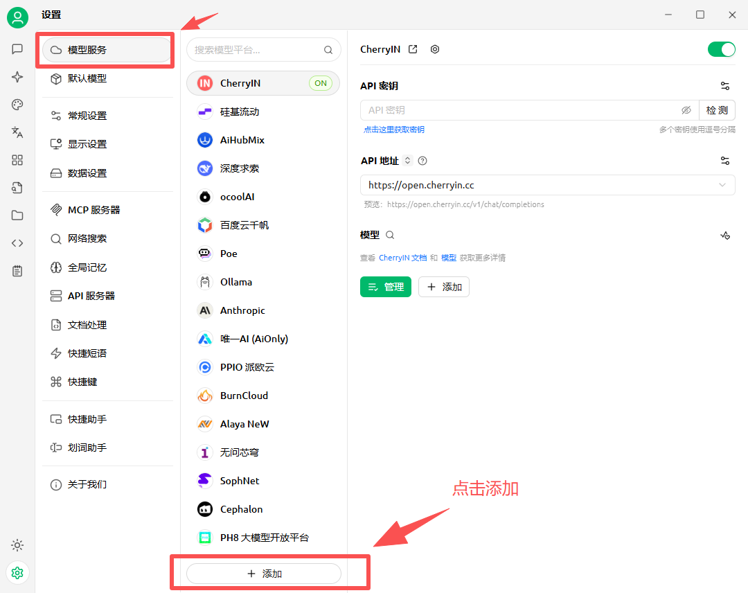
Task: Click the search icon in provider search box
Action: click(x=328, y=50)
